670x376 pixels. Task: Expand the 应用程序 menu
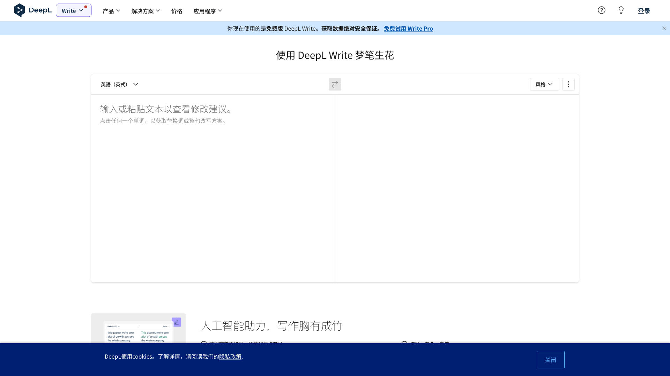(x=208, y=11)
